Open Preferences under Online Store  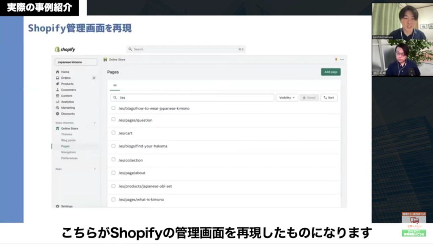[69, 158]
